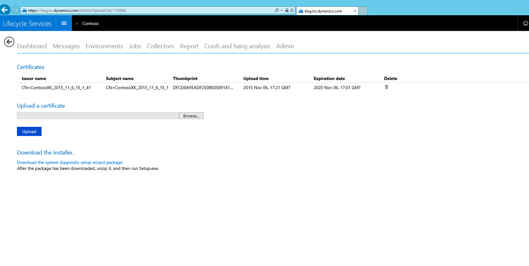Open the Dashboard tab
This screenshot has height=266, width=529.
32,46
